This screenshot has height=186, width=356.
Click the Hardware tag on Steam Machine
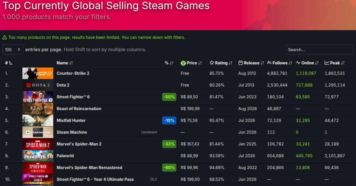[149, 132]
